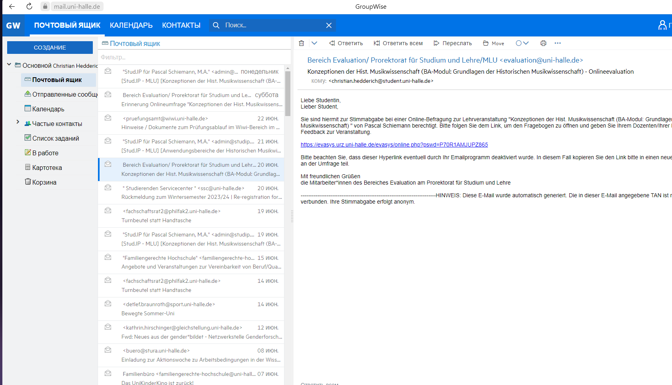Click the СОЗДАНИЕ compose button
The image size is (672, 385).
(x=50, y=48)
